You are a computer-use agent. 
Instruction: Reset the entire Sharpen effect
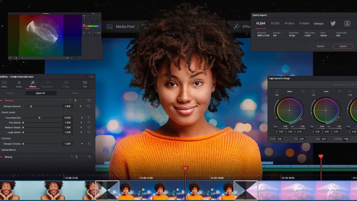point(89,100)
